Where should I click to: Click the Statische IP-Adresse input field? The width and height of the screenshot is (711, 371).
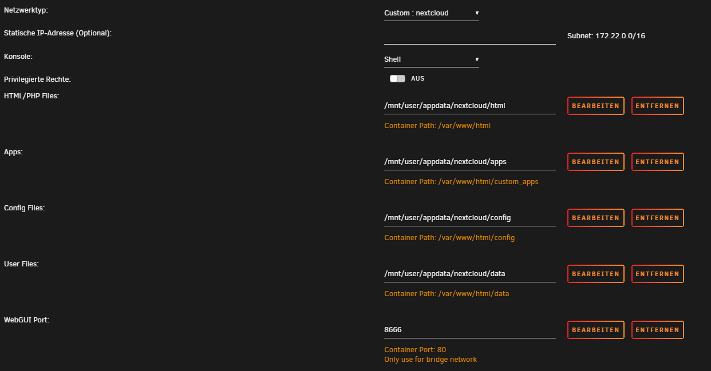point(470,36)
